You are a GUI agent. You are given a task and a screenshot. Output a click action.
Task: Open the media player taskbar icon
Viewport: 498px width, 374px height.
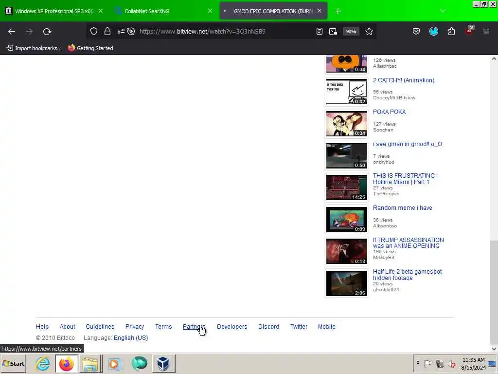click(114, 363)
